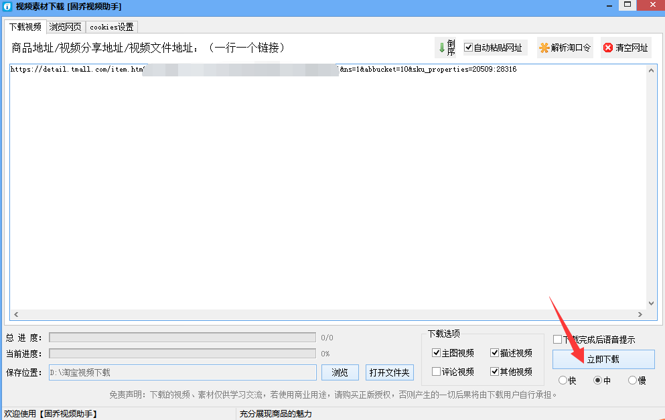Click the 总进度 total progress bar
Image resolution: width=665 pixels, height=420 pixels.
coord(182,337)
